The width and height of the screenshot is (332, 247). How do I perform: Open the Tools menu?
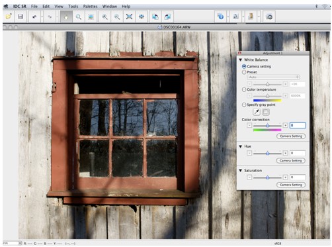point(73,7)
